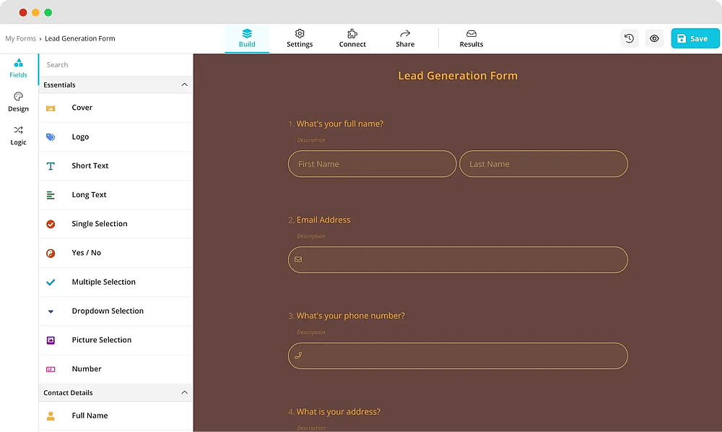Screen dimensions: 722x432
Task: Click the Multiple Selection checkmark icon
Action: coord(51,282)
